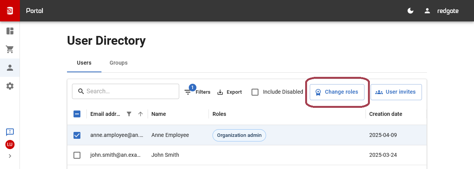
Task: Enable the Include Disabled checkbox
Action: coord(255,92)
